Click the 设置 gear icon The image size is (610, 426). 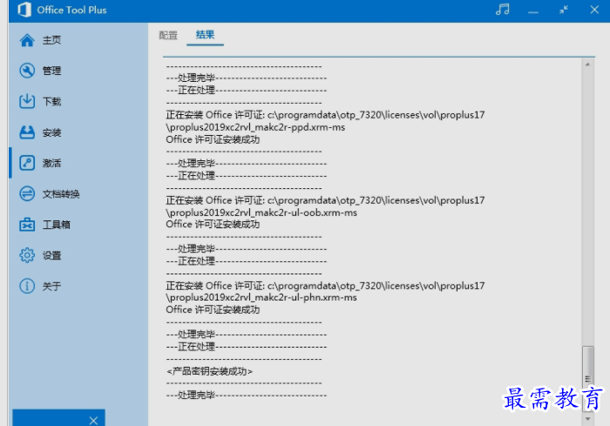coord(27,255)
